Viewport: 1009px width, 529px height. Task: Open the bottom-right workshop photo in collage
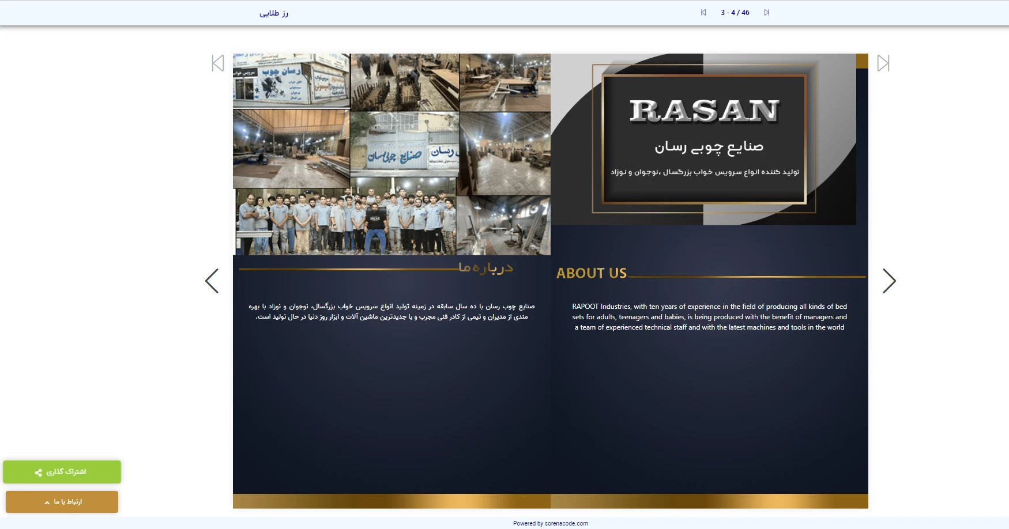pyautogui.click(x=503, y=226)
